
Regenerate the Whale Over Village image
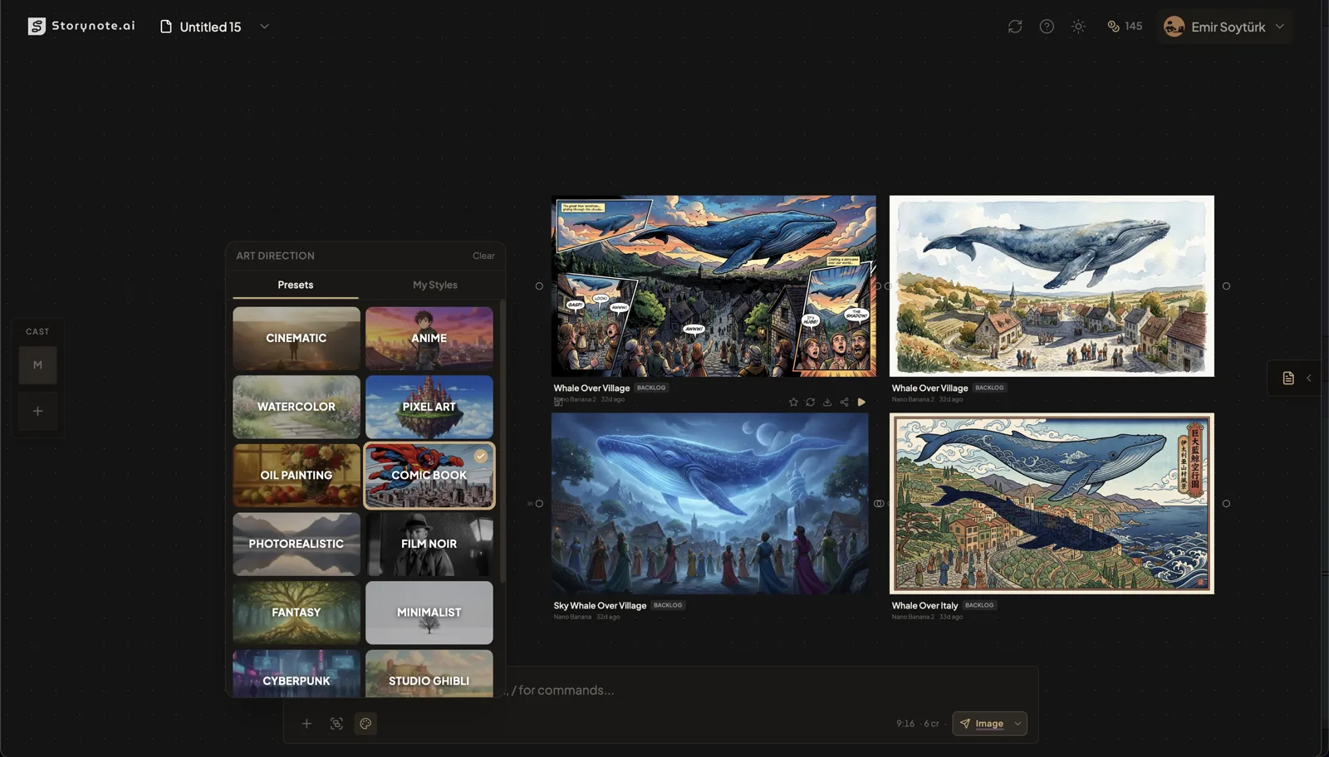click(811, 401)
